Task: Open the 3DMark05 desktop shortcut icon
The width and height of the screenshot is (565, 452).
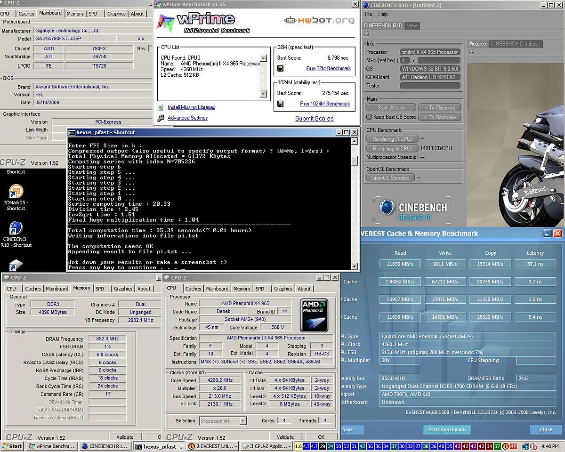Action: [16, 192]
